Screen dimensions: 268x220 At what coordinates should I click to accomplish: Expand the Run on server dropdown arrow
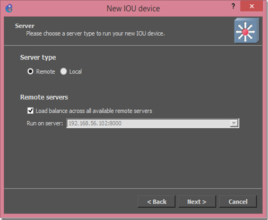click(x=234, y=123)
